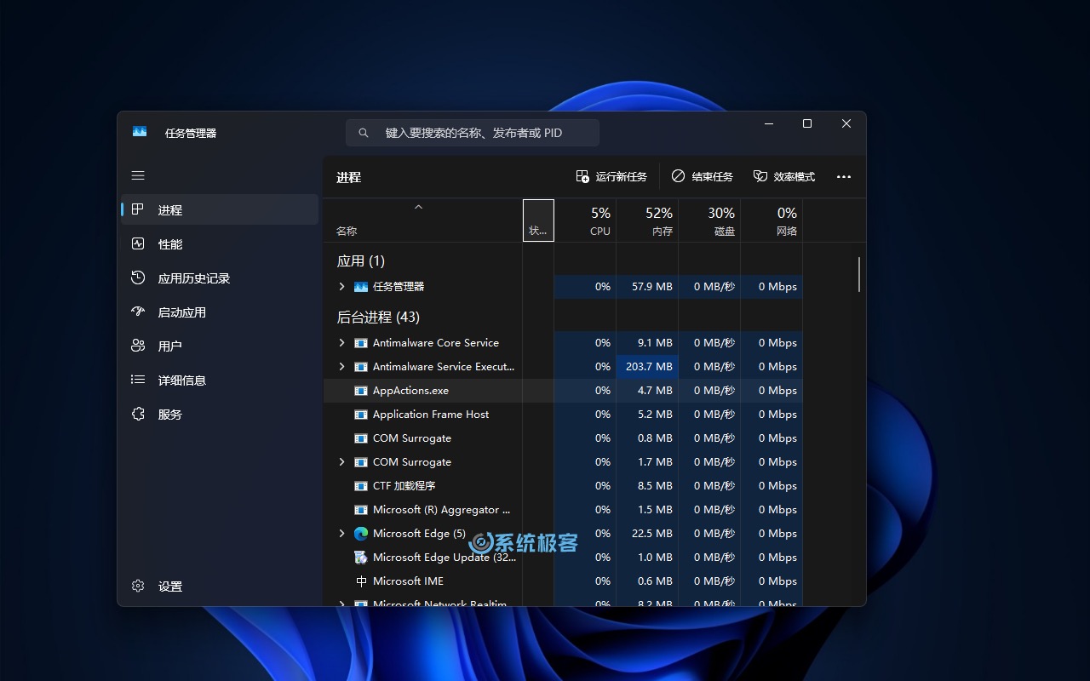
Task: Click the 运行新任务 button
Action: [611, 177]
